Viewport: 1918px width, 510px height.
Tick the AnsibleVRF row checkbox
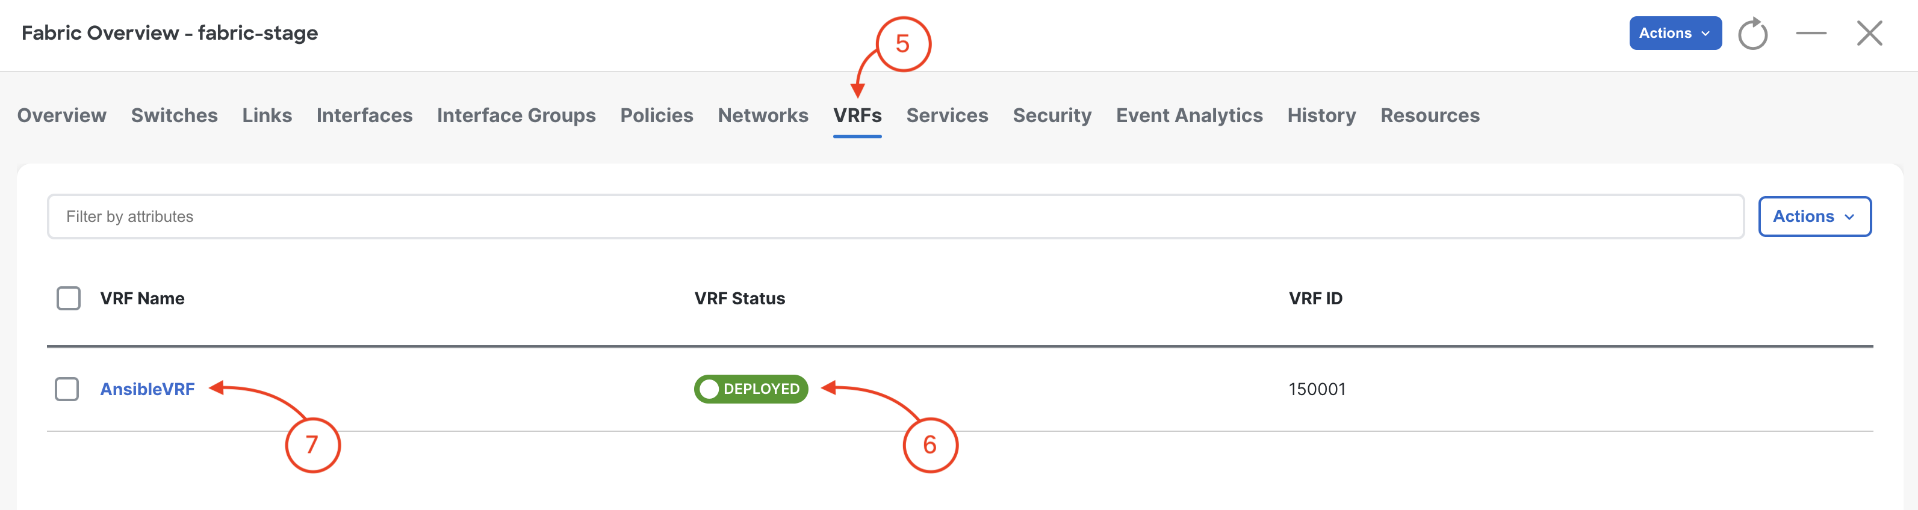(x=67, y=389)
